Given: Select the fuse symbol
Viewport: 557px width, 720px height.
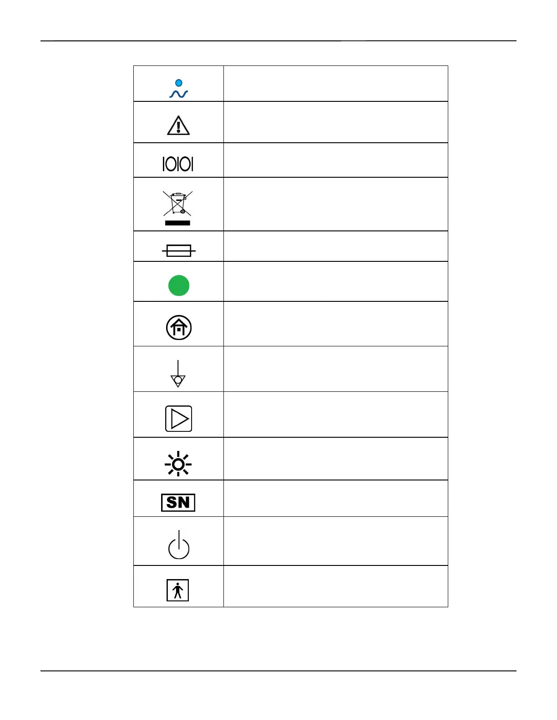Looking at the screenshot, I should point(178,250).
